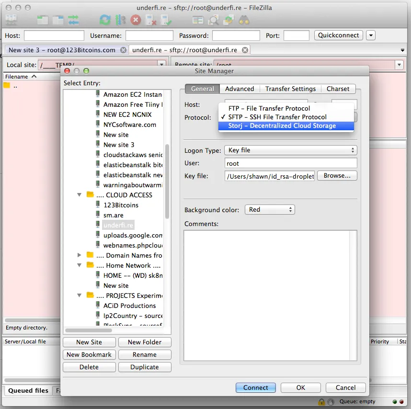Image resolution: width=411 pixels, height=409 pixels.
Task: Select FTP - File Transfer Protocol option
Action: tap(286, 108)
